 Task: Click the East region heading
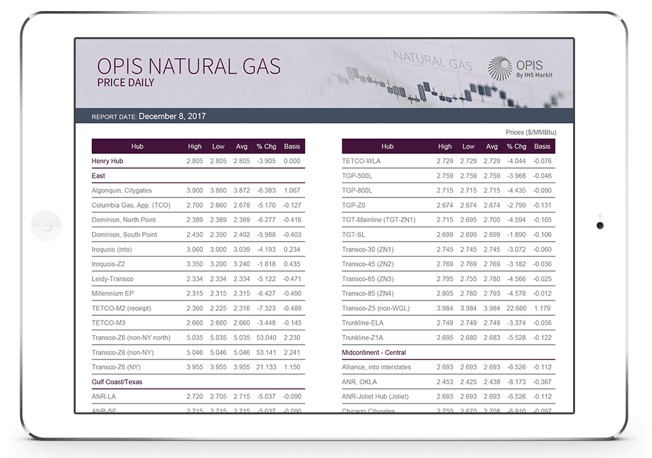tap(98, 176)
